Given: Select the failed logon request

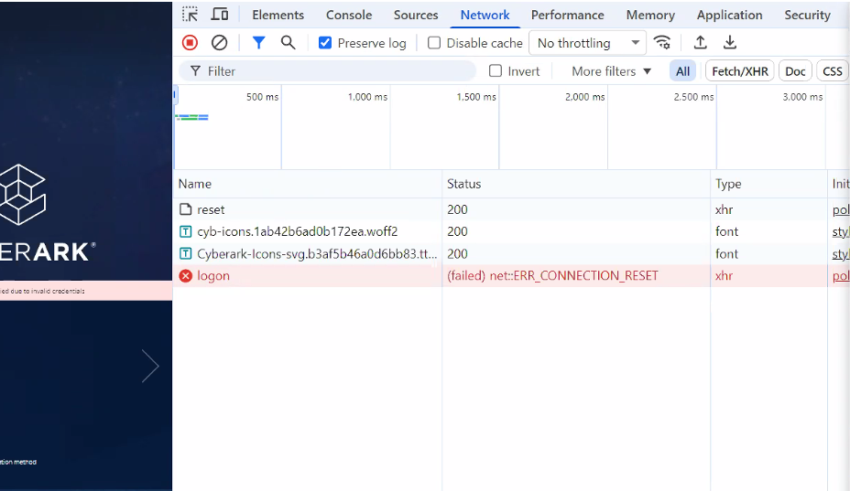Looking at the screenshot, I should coord(511,276).
